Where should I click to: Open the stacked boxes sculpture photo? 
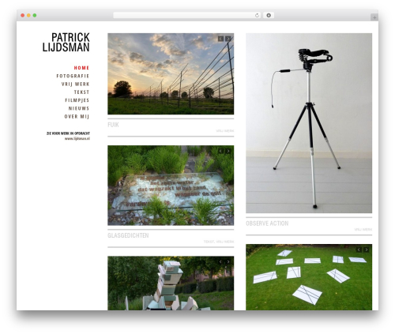171,283
